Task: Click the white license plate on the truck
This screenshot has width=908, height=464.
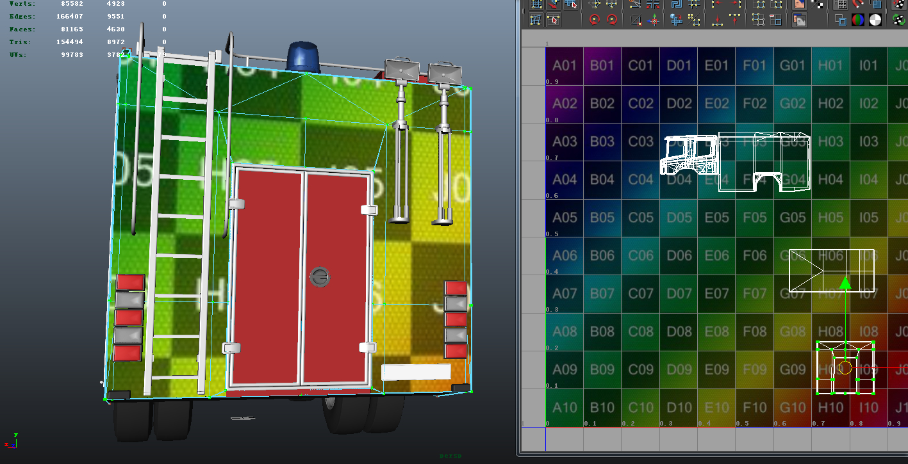Action: click(417, 372)
